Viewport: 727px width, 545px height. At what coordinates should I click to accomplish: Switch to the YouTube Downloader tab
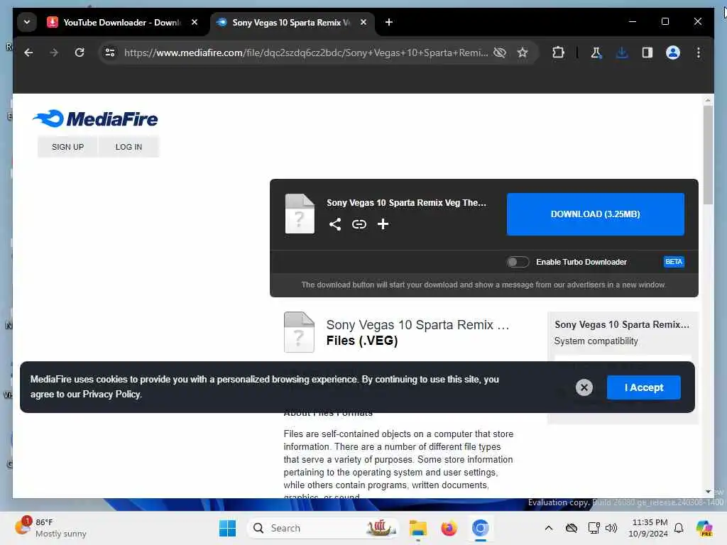pyautogui.click(x=122, y=22)
